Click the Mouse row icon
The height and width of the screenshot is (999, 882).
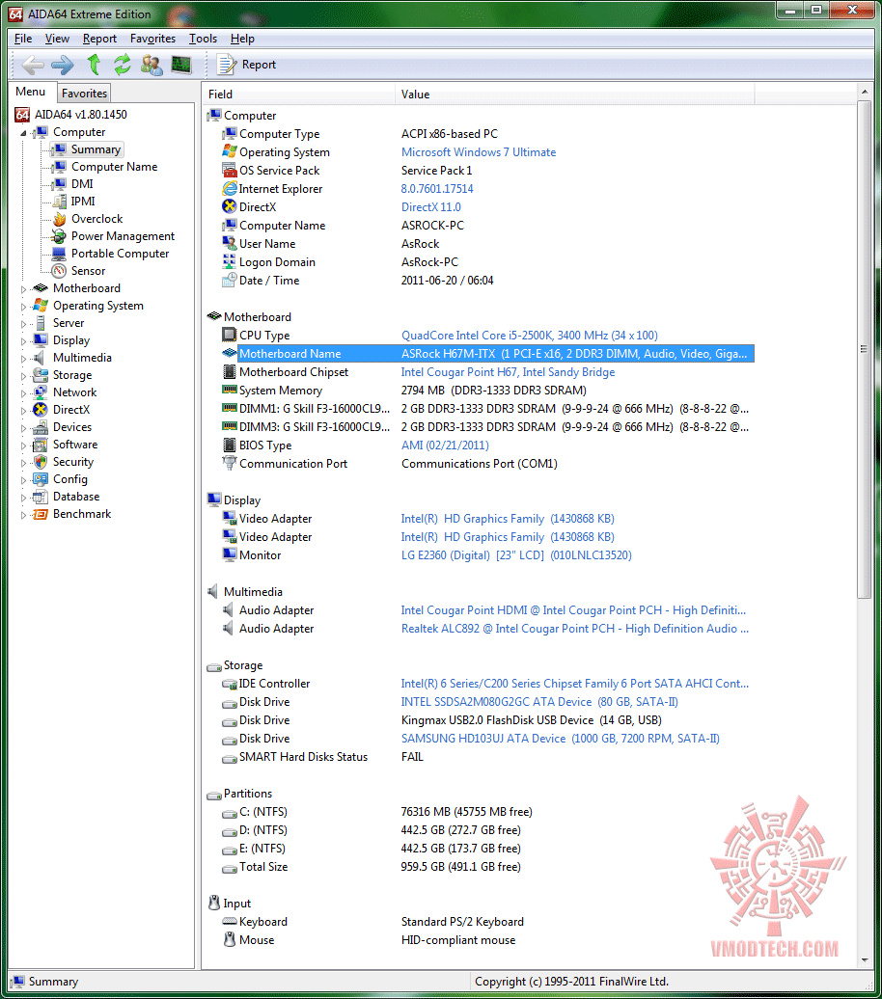coord(229,940)
